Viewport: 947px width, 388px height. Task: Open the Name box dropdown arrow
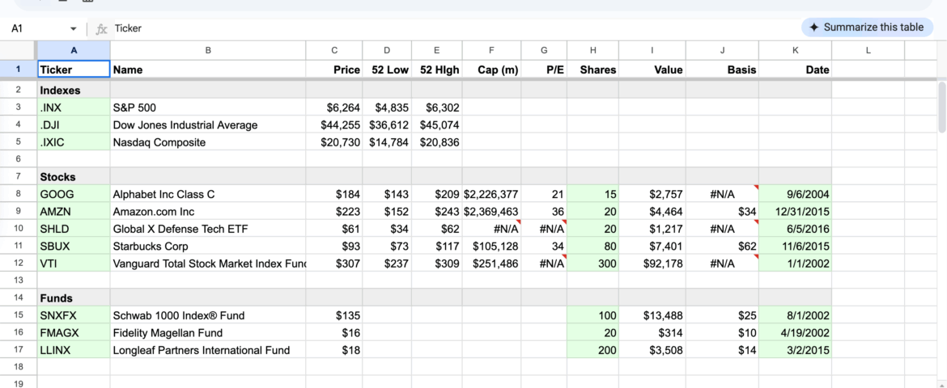tap(73, 28)
